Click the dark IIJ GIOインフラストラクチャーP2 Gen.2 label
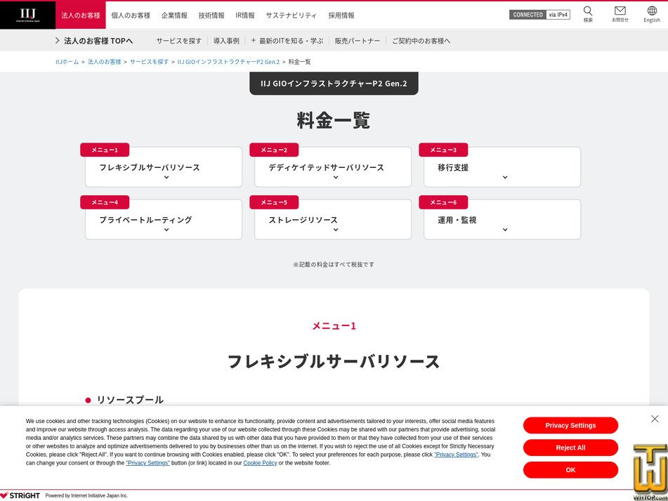 click(x=334, y=83)
